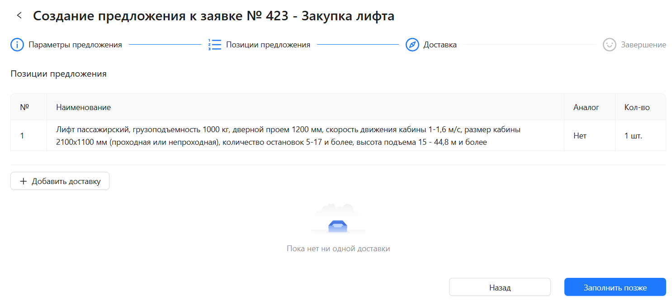Click the Добавить доставку button

pos(60,181)
